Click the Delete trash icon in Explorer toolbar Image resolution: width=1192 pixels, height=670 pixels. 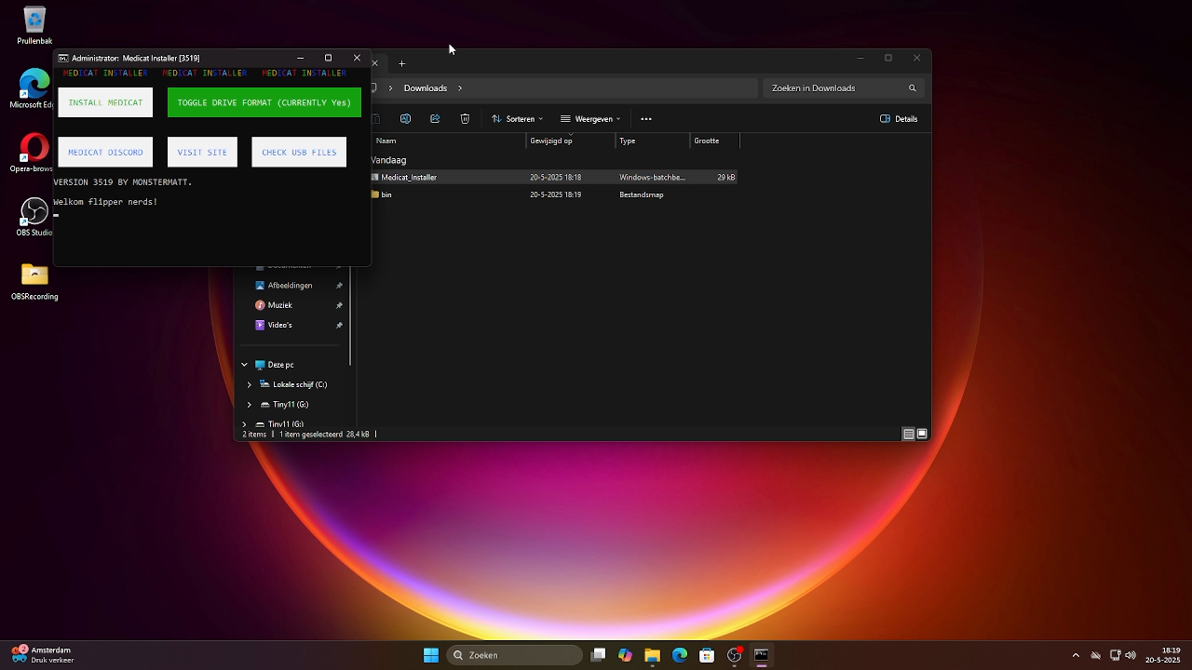pos(465,119)
